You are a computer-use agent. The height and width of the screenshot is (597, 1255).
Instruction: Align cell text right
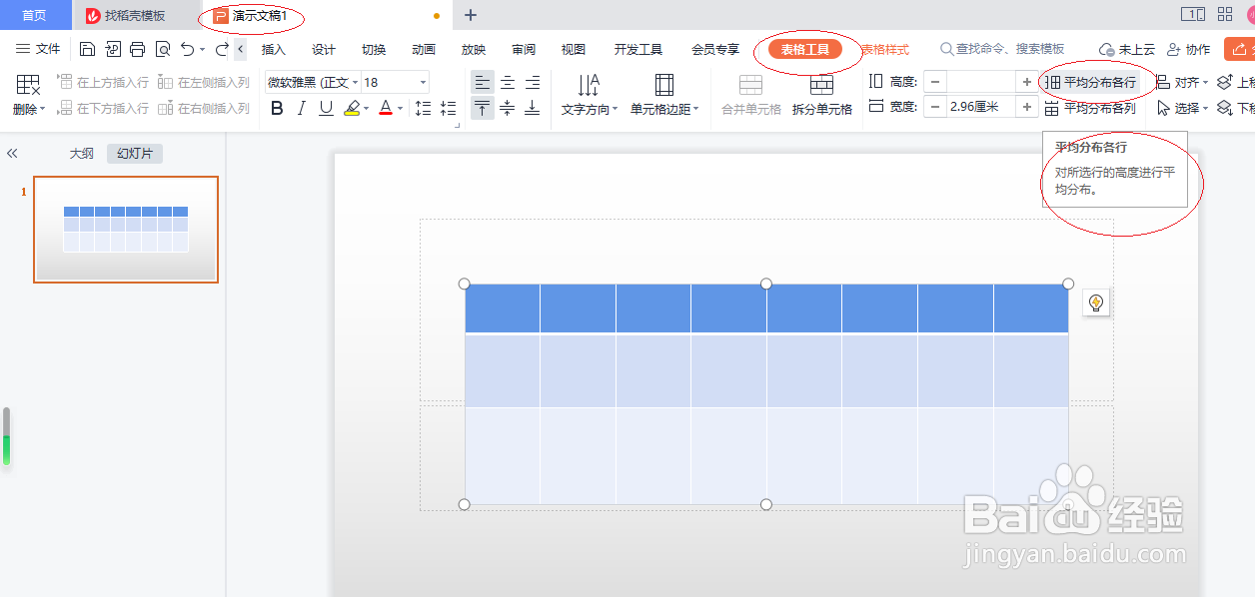[533, 83]
